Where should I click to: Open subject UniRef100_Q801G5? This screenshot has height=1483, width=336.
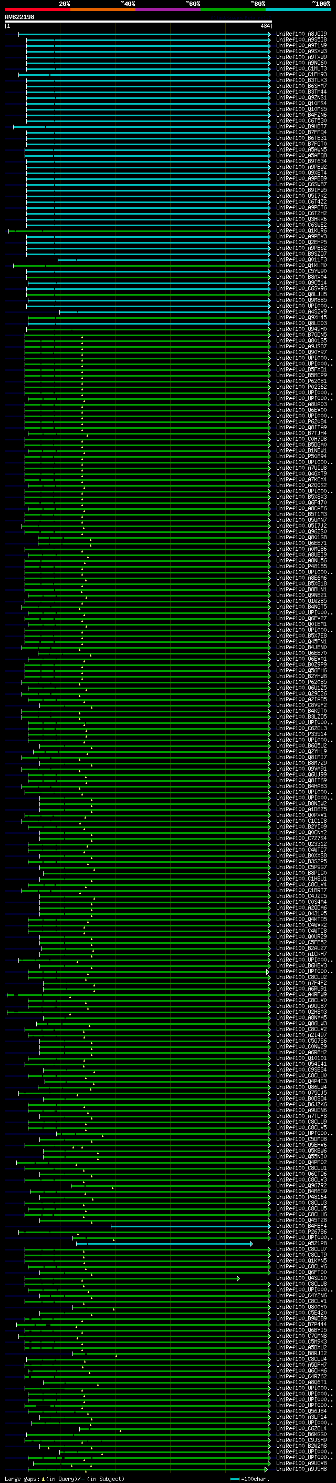click(301, 340)
